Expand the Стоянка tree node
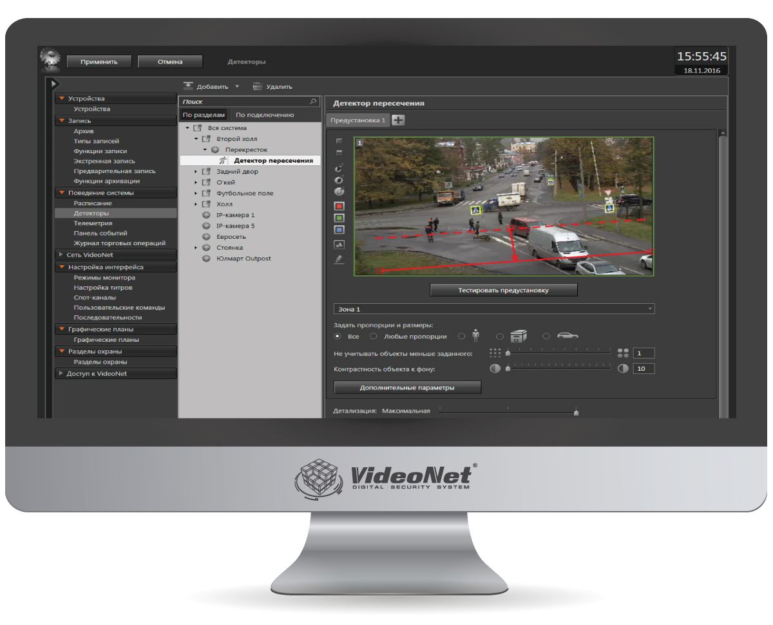Viewport: 773px width, 625px height. 196,248
